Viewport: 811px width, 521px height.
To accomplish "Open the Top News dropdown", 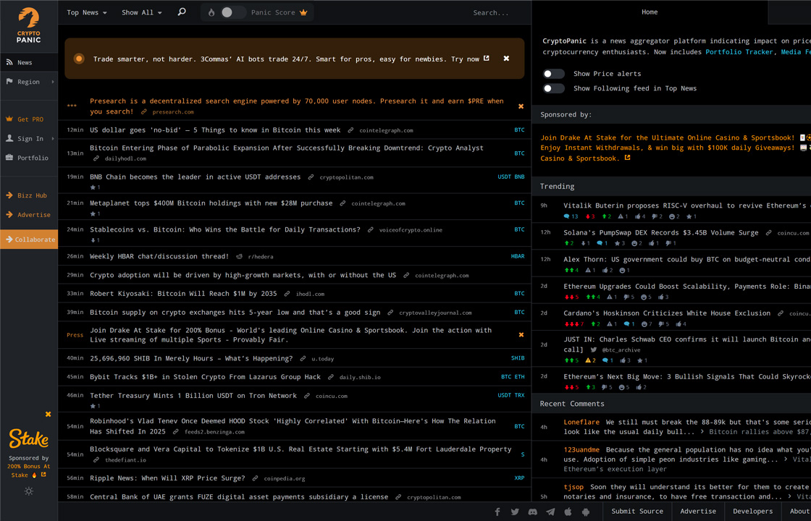I will [87, 12].
